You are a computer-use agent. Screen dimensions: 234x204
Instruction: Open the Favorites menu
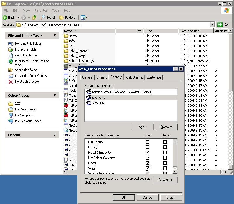41,11
